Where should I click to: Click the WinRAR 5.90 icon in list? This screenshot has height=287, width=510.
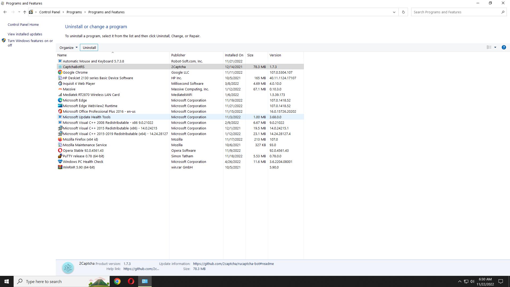point(60,167)
